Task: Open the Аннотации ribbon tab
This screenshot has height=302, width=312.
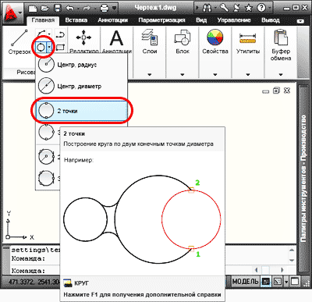Action: point(112,20)
